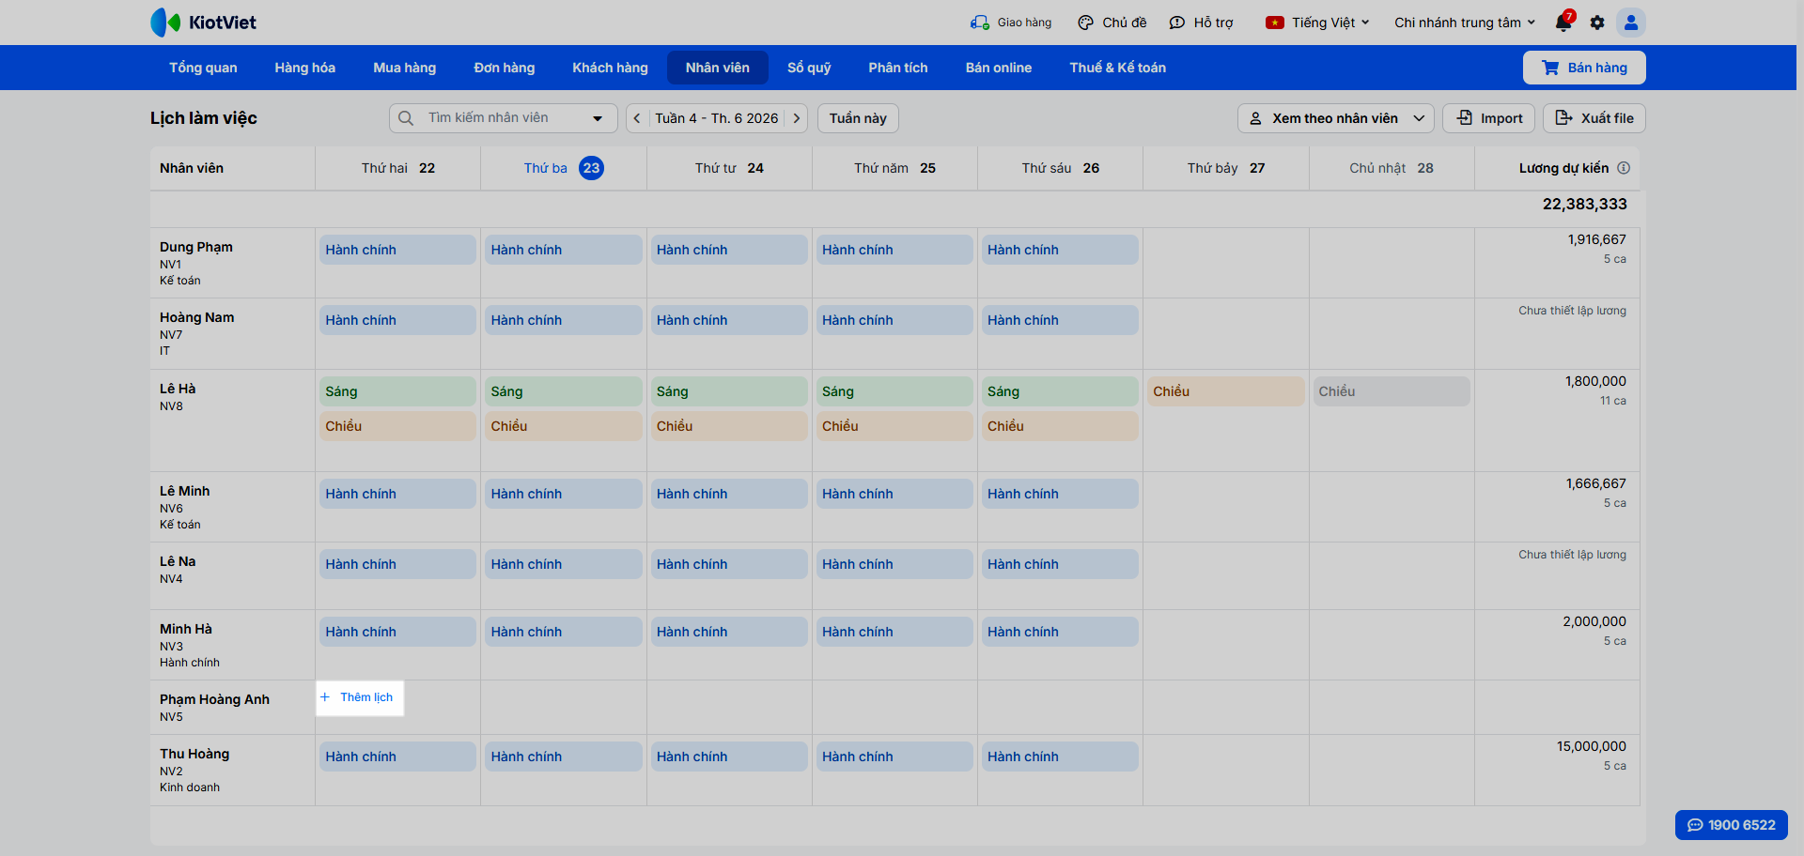Open Lê Minh's Wednesday Hành chính shift
The width and height of the screenshot is (1804, 856).
[729, 494]
